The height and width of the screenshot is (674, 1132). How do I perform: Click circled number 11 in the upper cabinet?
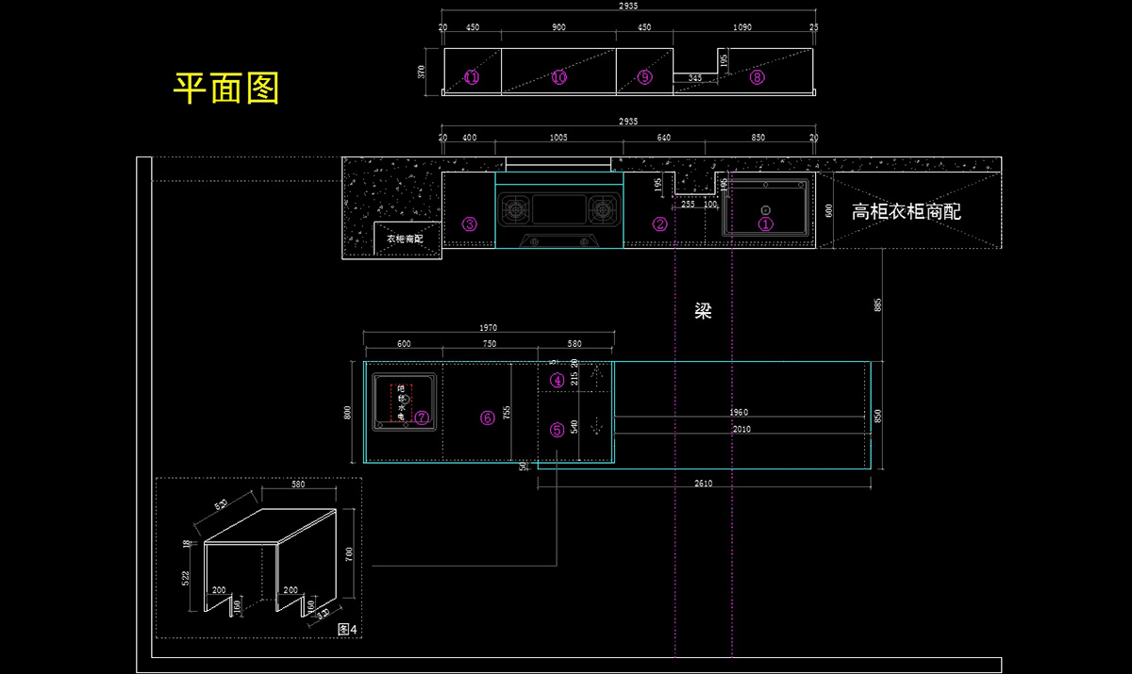pyautogui.click(x=472, y=77)
